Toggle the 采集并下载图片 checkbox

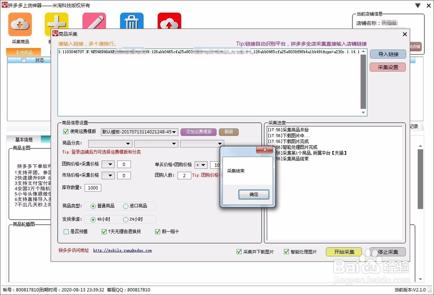tap(239, 252)
